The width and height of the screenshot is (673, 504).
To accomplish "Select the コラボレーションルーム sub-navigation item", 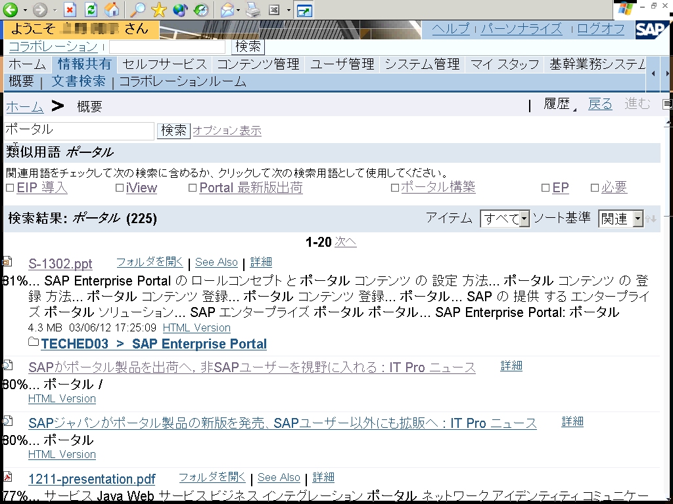I will click(183, 81).
